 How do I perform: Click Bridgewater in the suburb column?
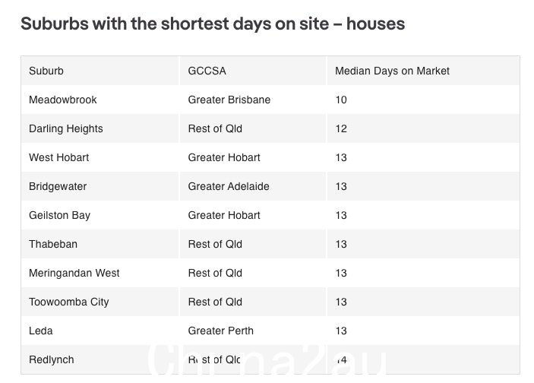tap(58, 186)
